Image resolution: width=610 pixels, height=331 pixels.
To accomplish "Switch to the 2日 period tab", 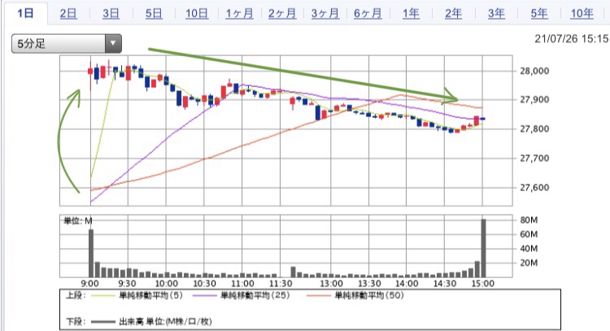I will [68, 14].
